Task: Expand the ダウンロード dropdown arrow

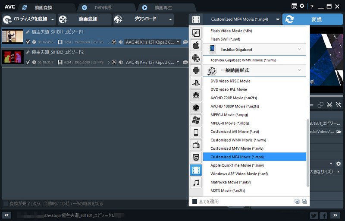Action: [170, 19]
